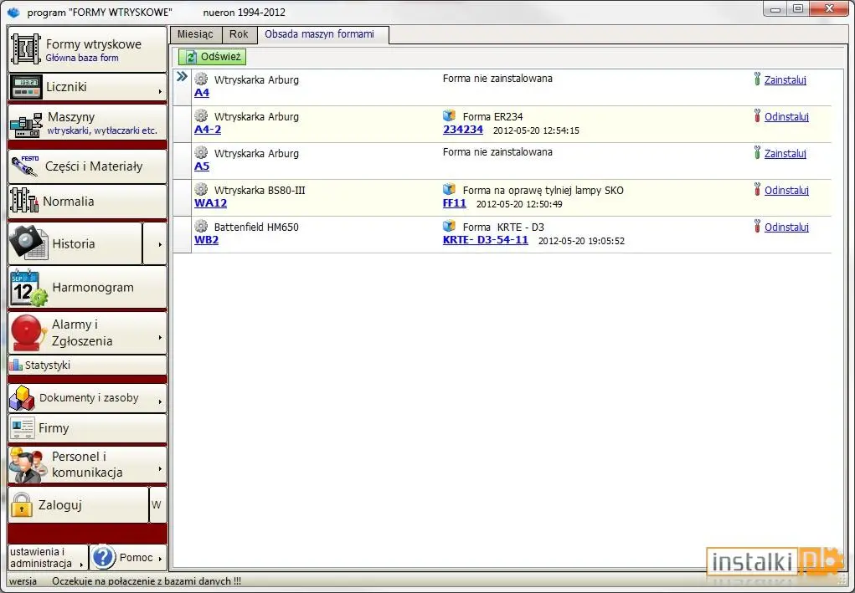Expand ustawienia i administracja arrow

(81, 565)
